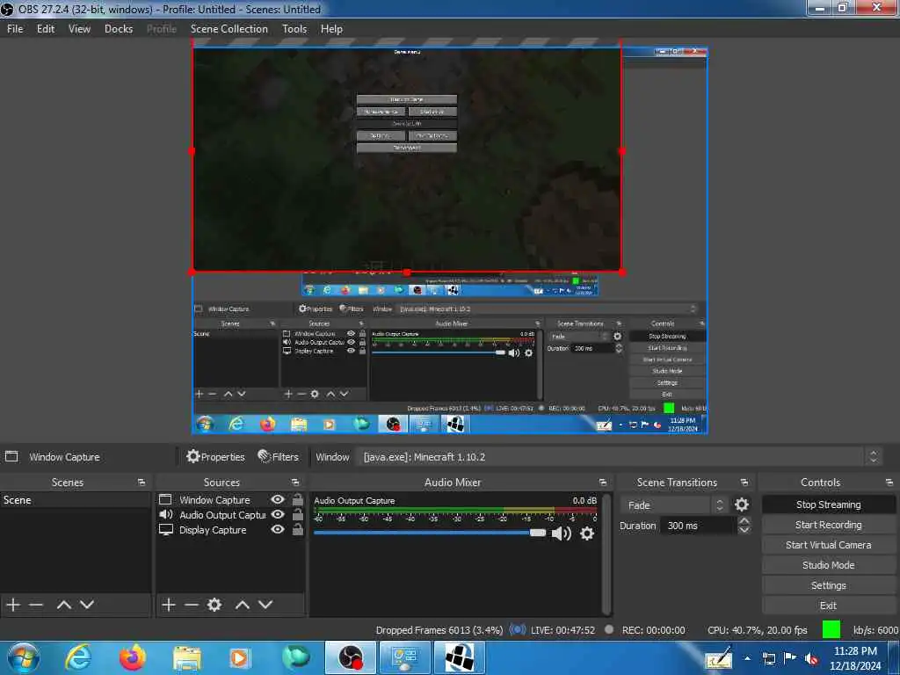
Task: Pop out the Audio Mixer dock icon
Action: click(x=603, y=483)
